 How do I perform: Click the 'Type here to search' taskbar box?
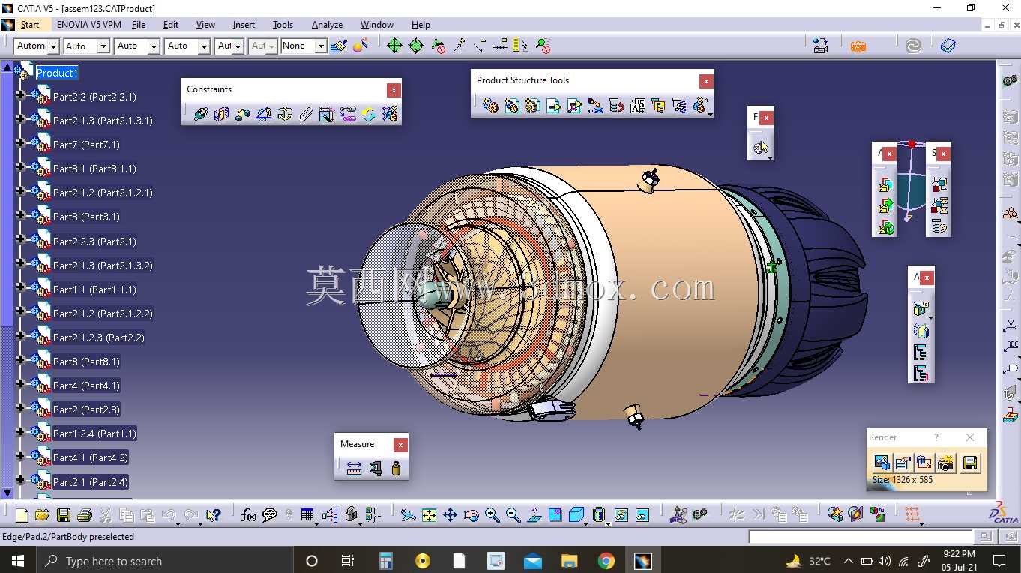(164, 561)
